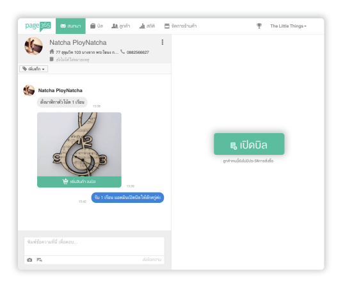Image resolution: width=345 pixels, height=288 pixels.
Task: Open the จัดการร้านค้า shop management tab
Action: coord(181,26)
